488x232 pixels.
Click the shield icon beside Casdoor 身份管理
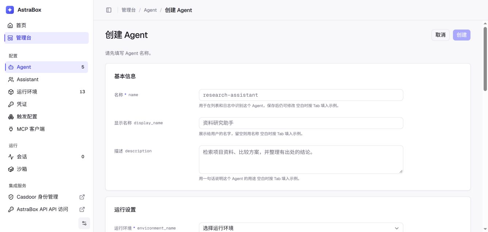tap(11, 197)
